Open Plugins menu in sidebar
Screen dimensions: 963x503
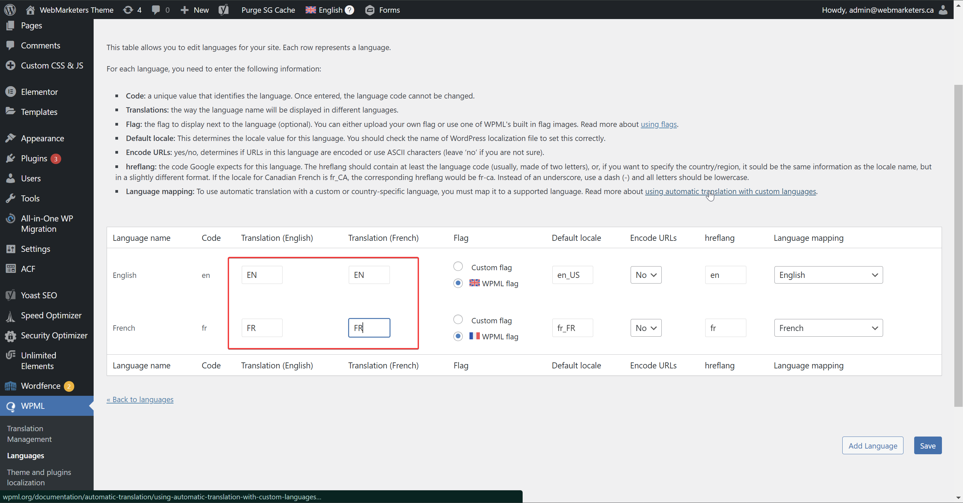34,158
